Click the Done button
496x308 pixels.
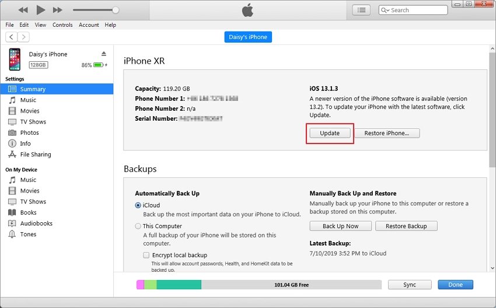click(456, 285)
